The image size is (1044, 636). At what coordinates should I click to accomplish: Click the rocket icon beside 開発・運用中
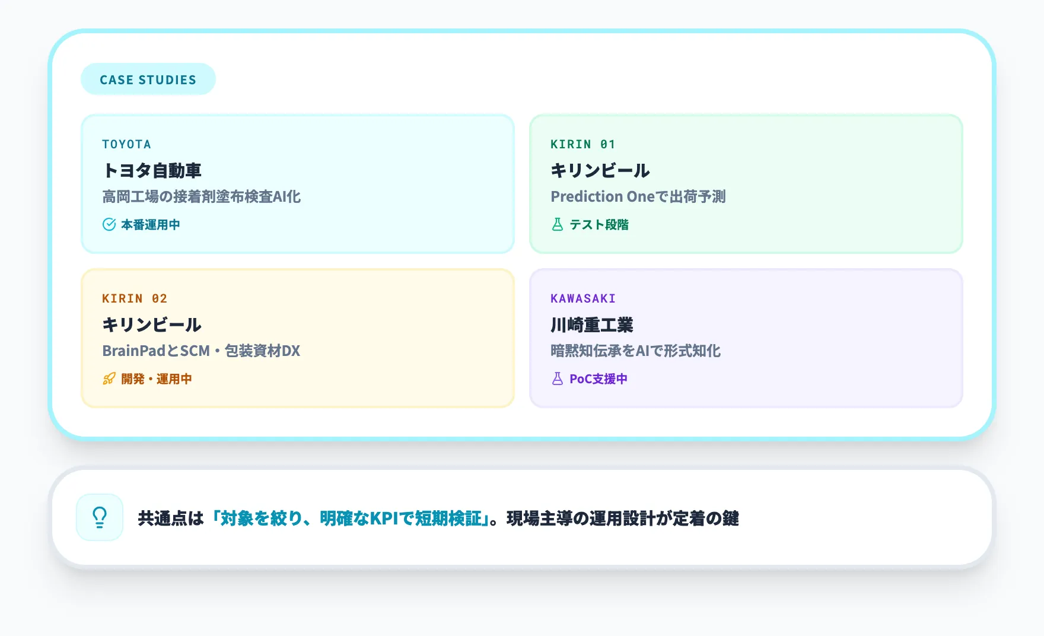click(108, 379)
